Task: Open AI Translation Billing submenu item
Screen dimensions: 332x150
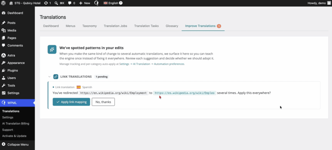Action: click(x=16, y=123)
